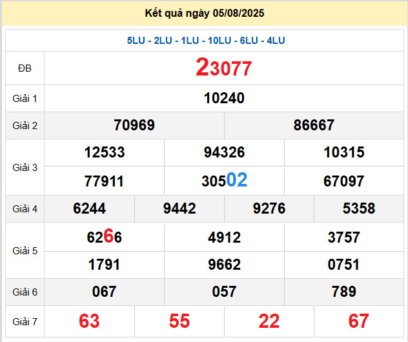
Task: Select number 94326 in Giải 3
Action: click(224, 152)
